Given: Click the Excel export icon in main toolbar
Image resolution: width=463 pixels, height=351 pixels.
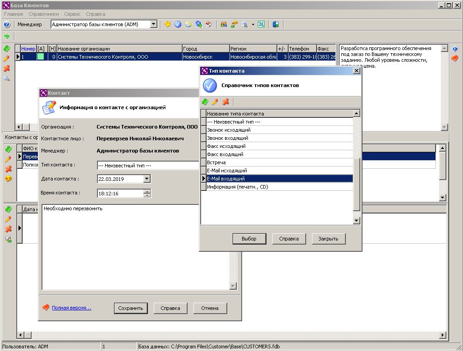Looking at the screenshot, I should point(261,24).
